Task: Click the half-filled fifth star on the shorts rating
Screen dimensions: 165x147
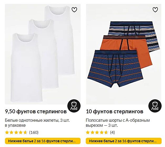Action: coord(106,132)
